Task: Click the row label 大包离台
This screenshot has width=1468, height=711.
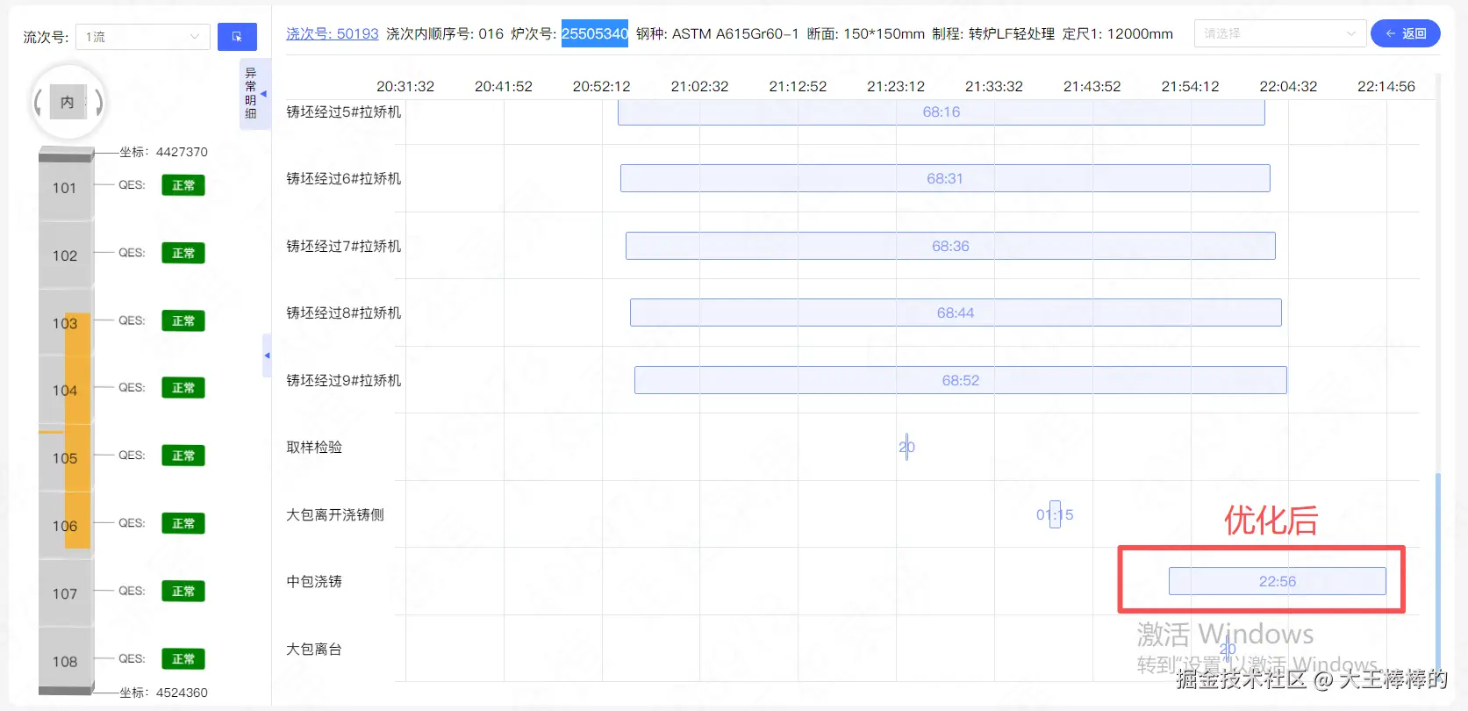Action: click(x=314, y=649)
